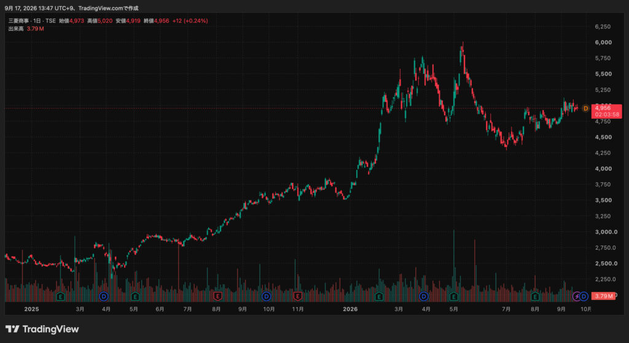Open the green earnings marker after the 2026 label

(x=378, y=296)
